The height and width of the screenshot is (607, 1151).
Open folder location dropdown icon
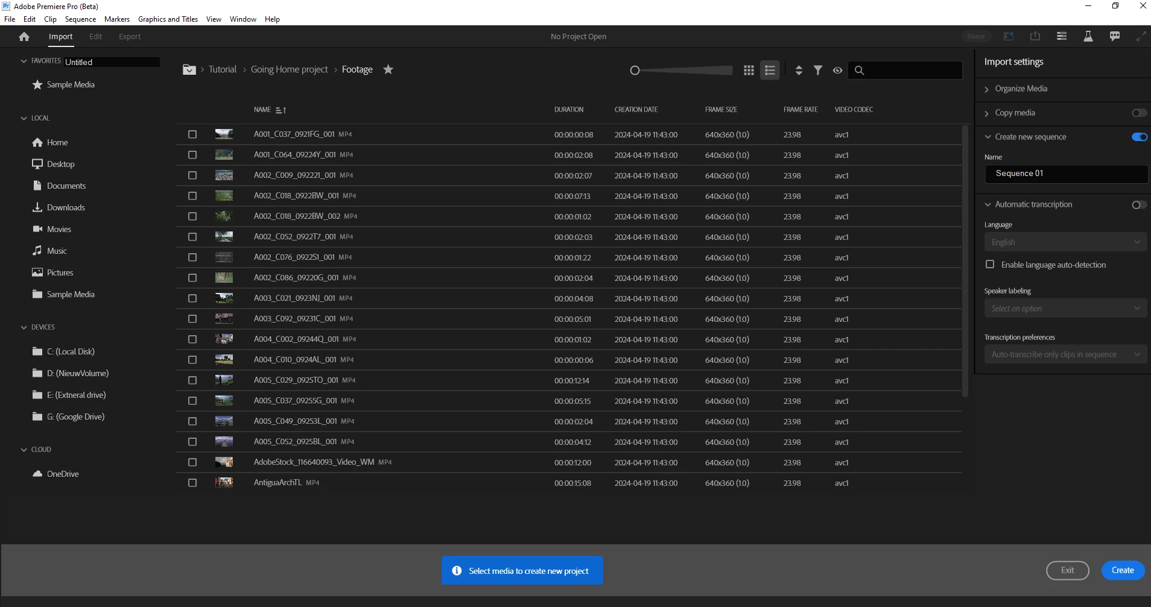pos(189,69)
